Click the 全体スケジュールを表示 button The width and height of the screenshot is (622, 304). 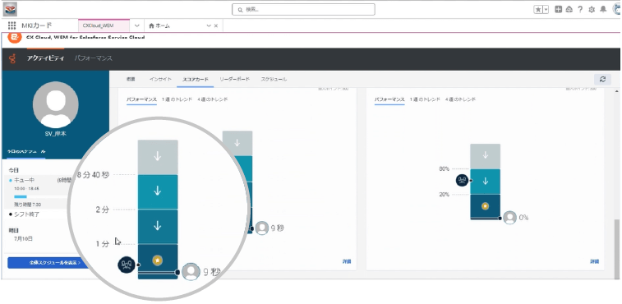[48, 263]
